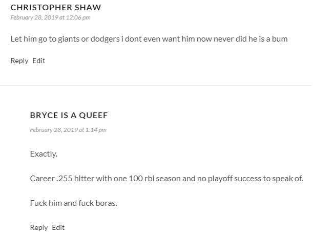Click the last line of the nested reply
313x232 pixels.
coord(74,203)
